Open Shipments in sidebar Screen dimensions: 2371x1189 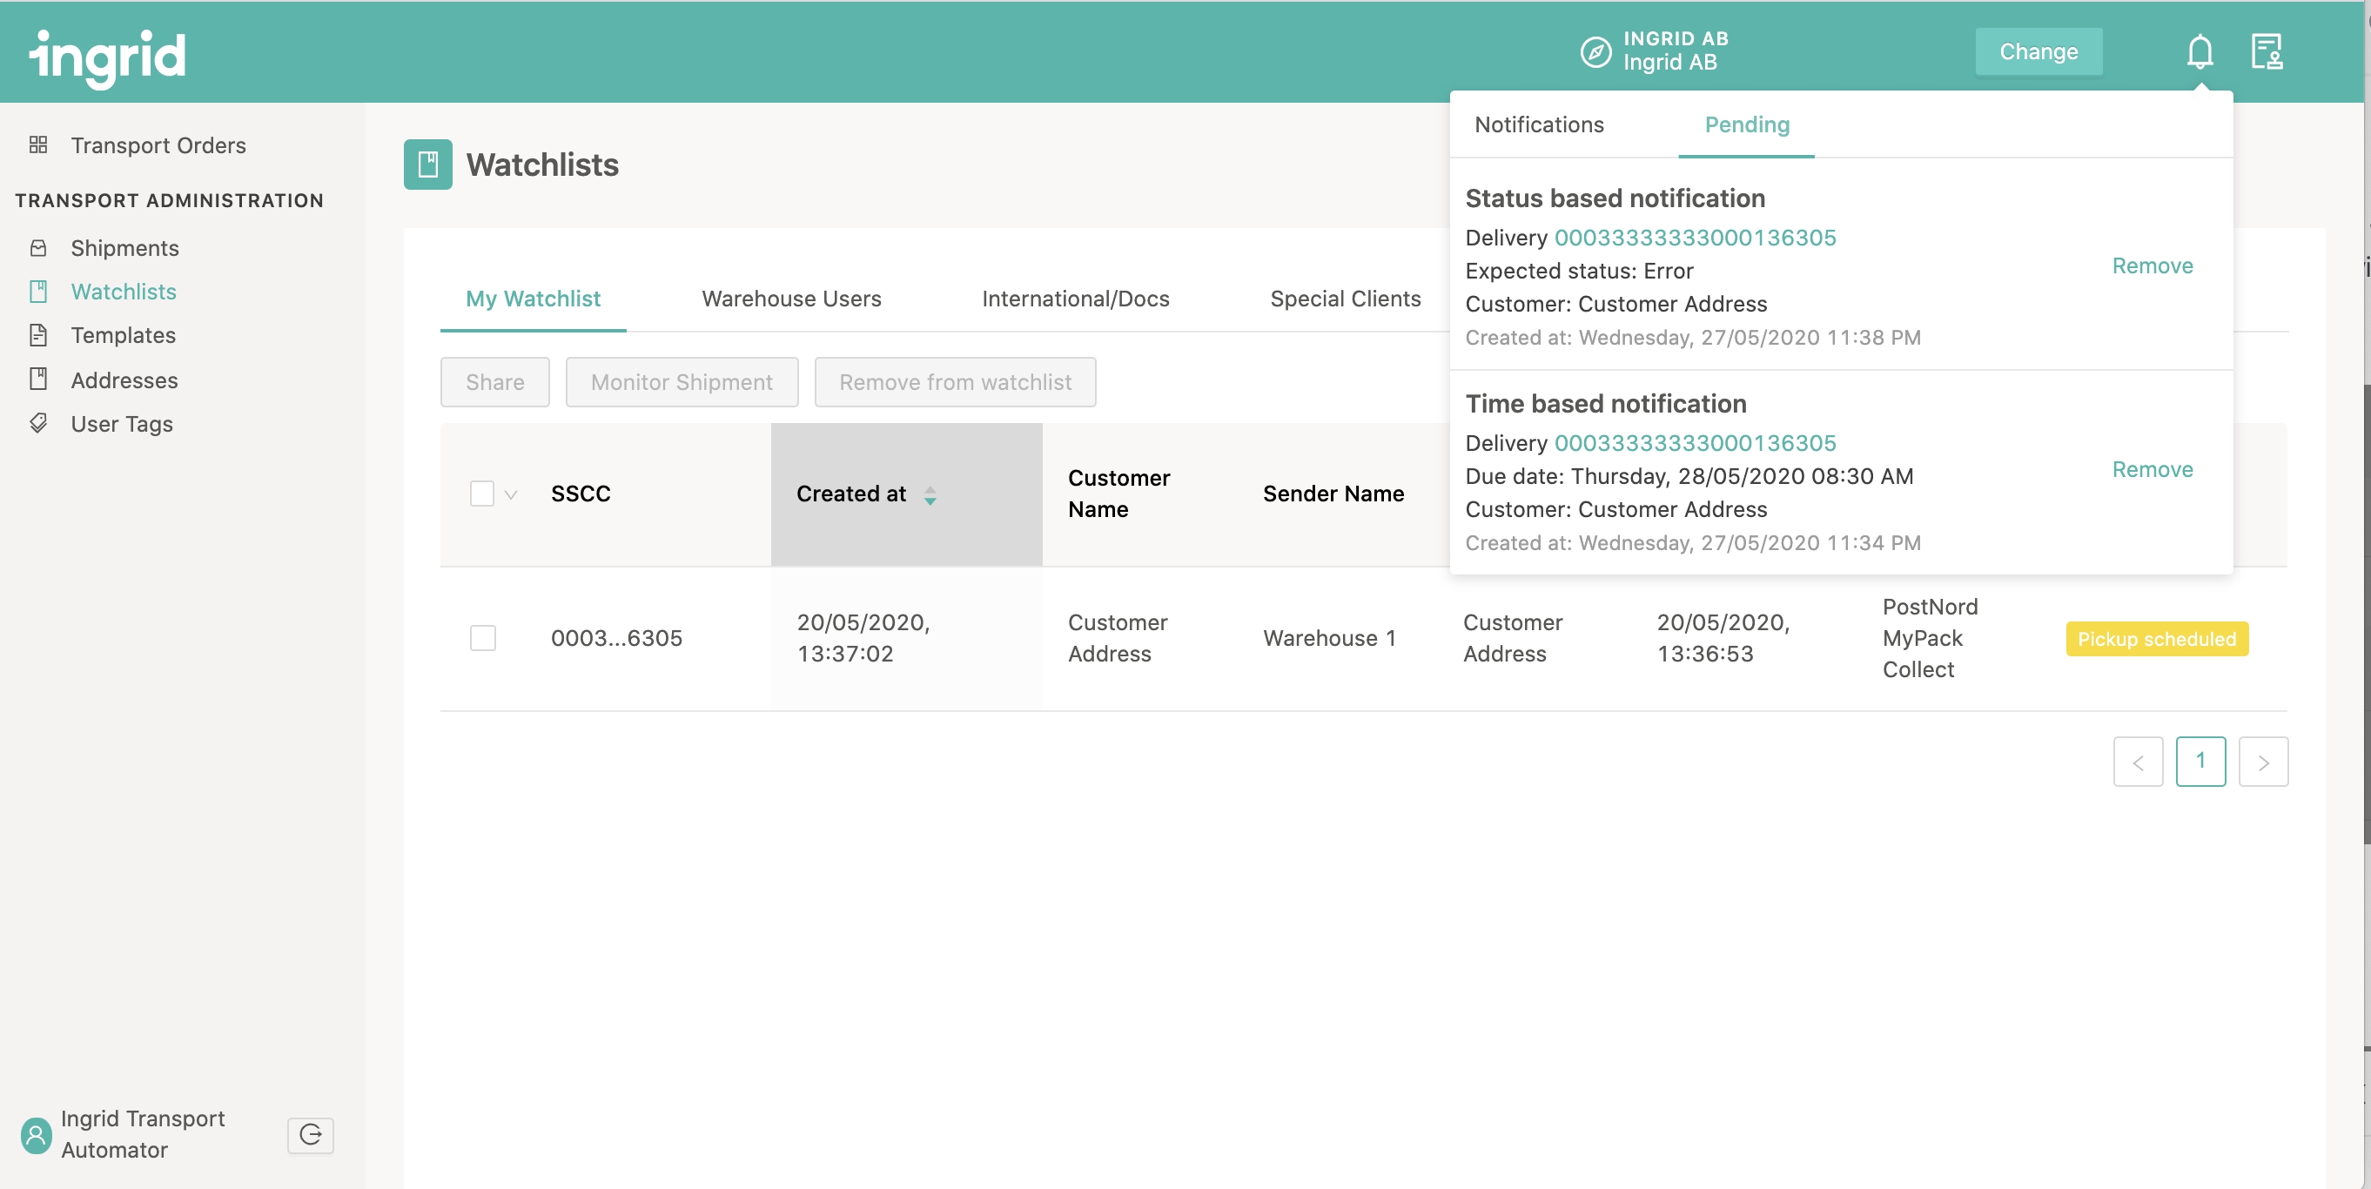pyautogui.click(x=125, y=247)
